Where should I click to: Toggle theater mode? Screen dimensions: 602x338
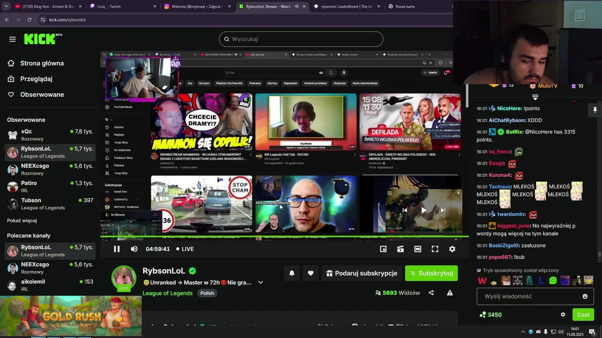418,249
